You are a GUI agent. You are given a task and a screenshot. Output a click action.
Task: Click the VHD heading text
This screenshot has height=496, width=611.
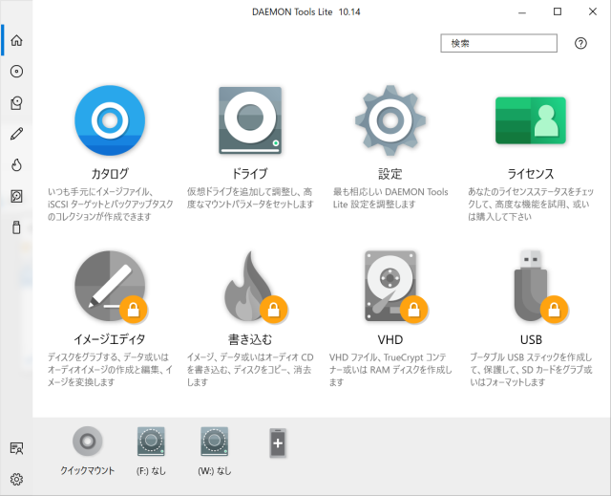click(390, 339)
